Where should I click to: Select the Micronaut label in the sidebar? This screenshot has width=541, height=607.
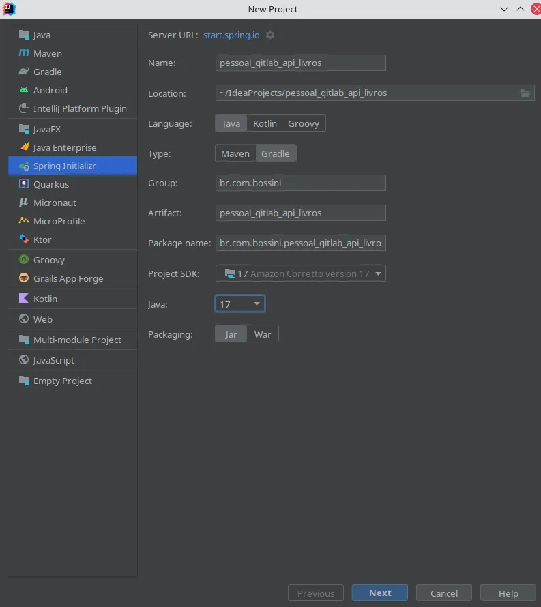coord(55,203)
